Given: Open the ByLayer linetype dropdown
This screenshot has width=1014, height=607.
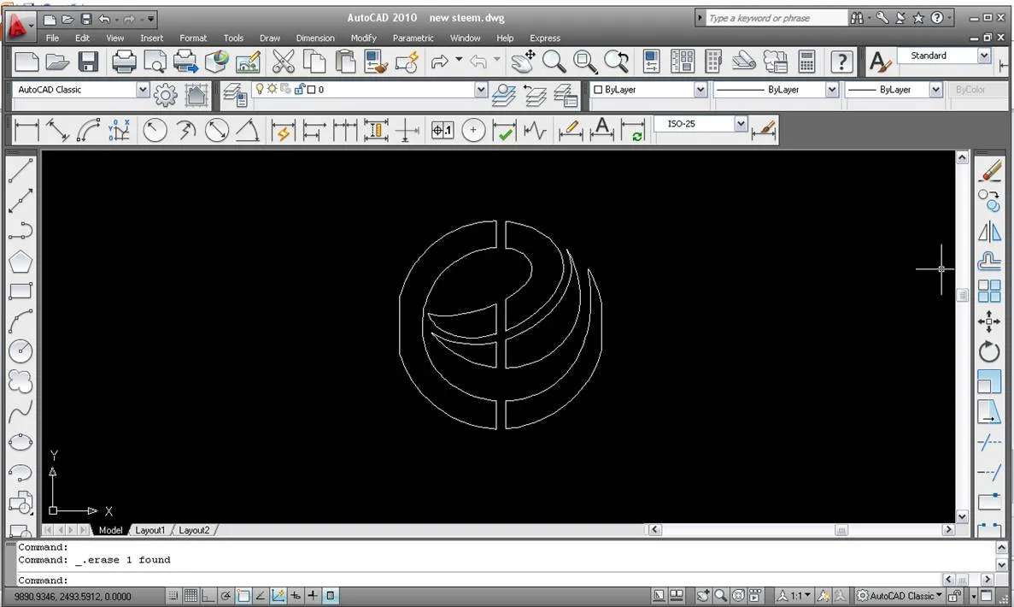Looking at the screenshot, I should (x=832, y=89).
